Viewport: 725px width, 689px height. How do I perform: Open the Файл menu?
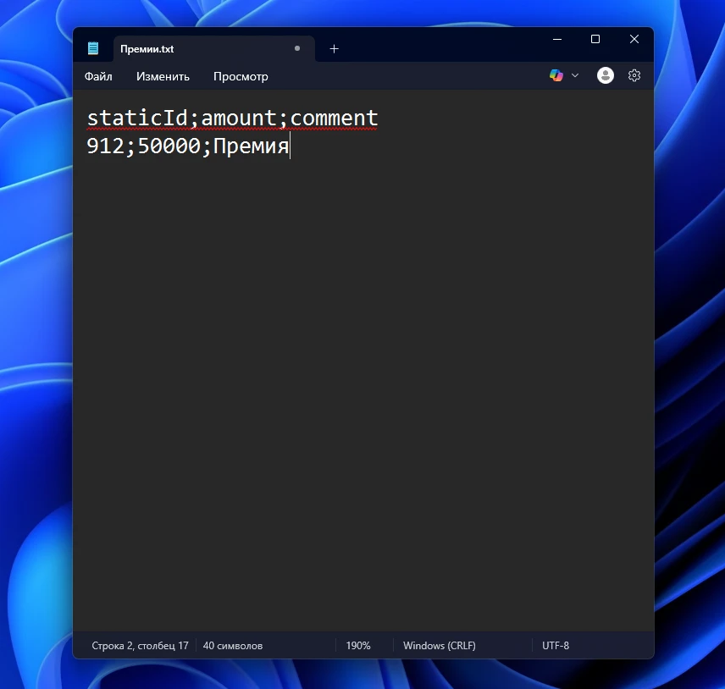(x=98, y=76)
